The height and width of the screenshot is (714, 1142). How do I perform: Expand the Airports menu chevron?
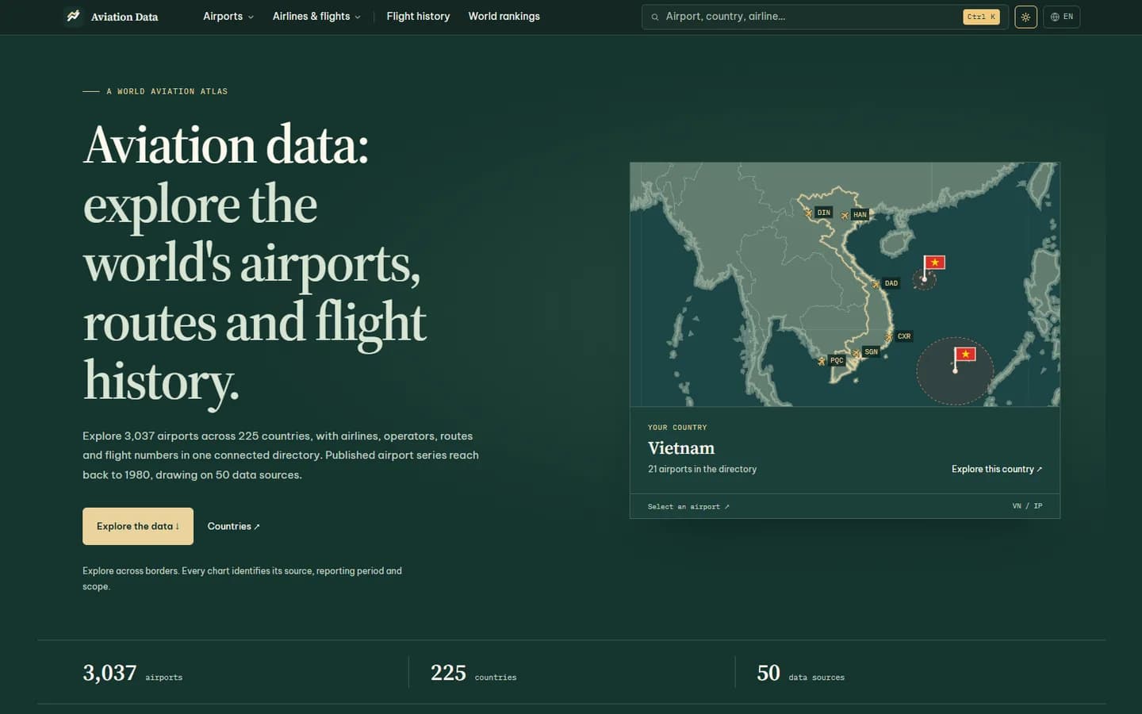pos(251,17)
